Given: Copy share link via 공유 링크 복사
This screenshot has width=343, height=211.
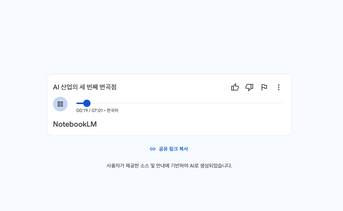Looking at the screenshot, I should click(x=169, y=149).
